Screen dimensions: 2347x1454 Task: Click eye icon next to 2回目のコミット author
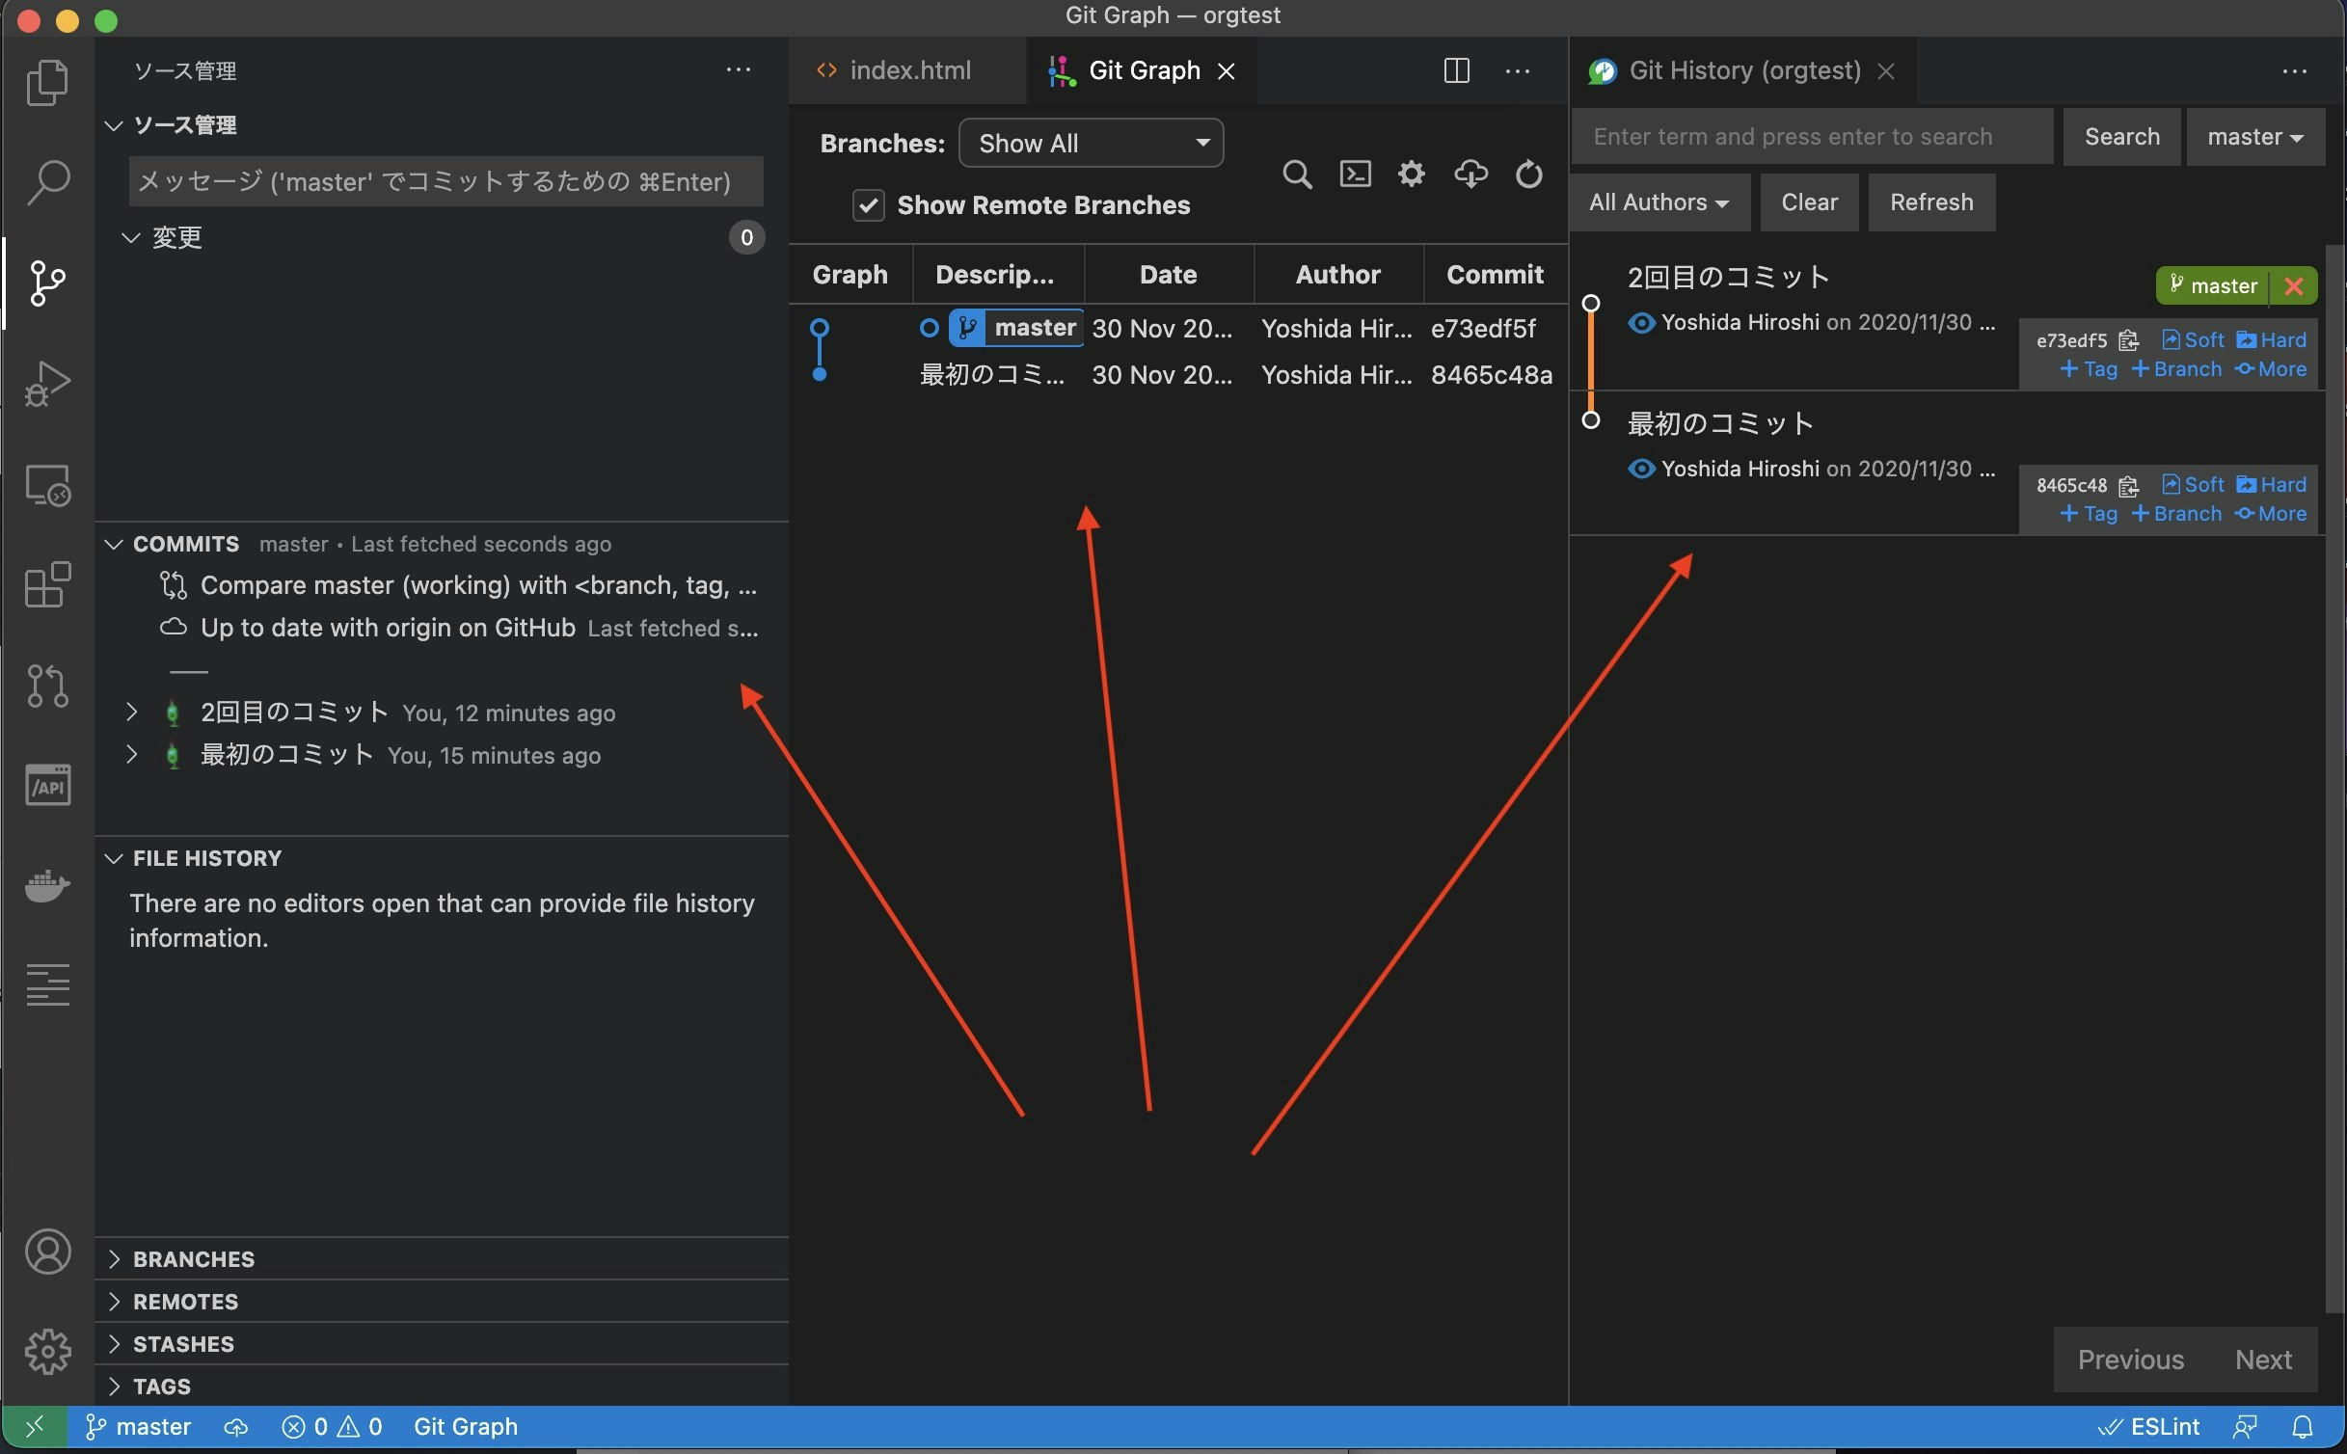click(x=1640, y=323)
